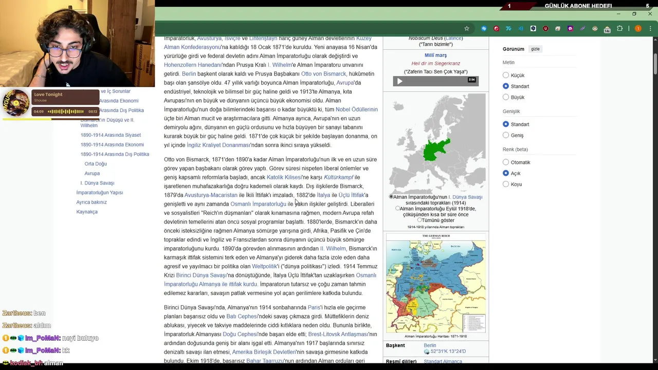
Task: Open the purple feather extension icon
Action: (582, 28)
